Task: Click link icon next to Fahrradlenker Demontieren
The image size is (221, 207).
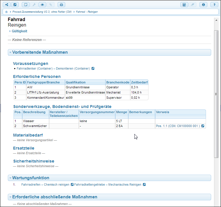Action: (x=93, y=68)
